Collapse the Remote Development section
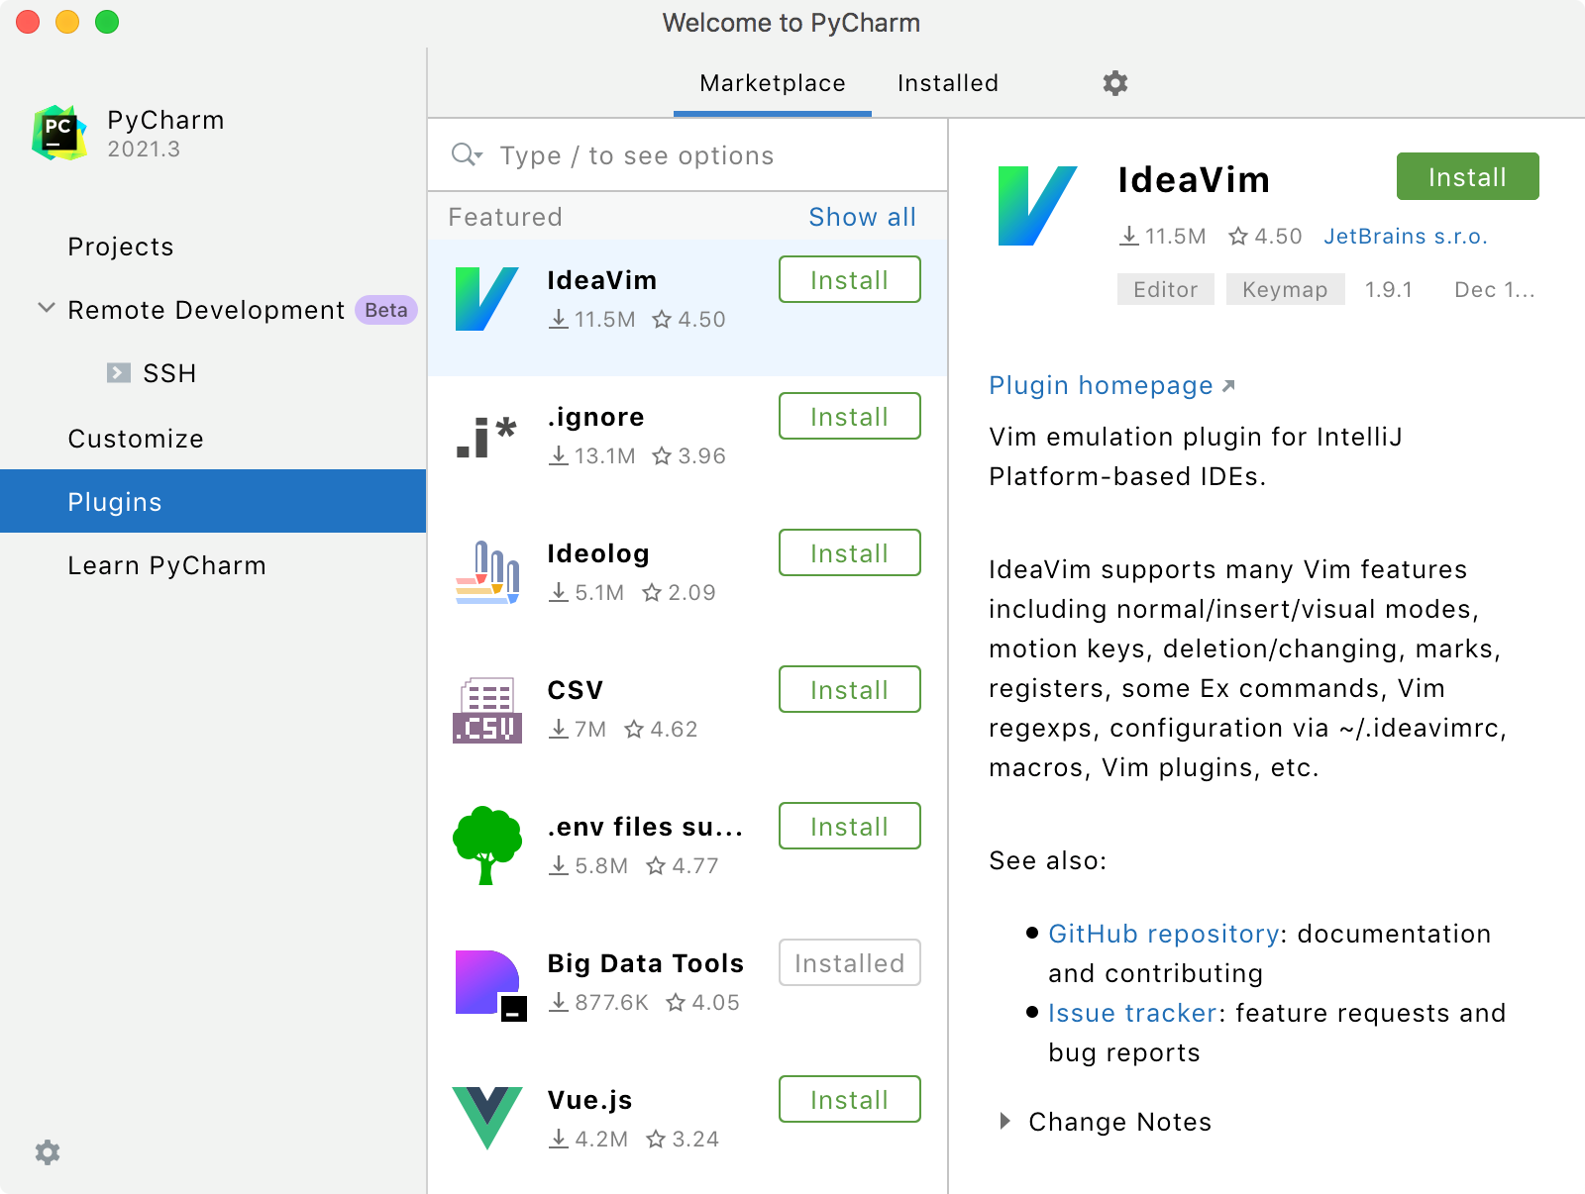 [45, 308]
